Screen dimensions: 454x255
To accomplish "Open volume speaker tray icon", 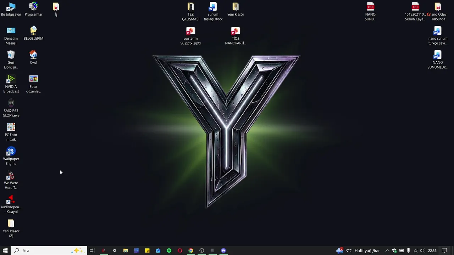I will [422, 250].
